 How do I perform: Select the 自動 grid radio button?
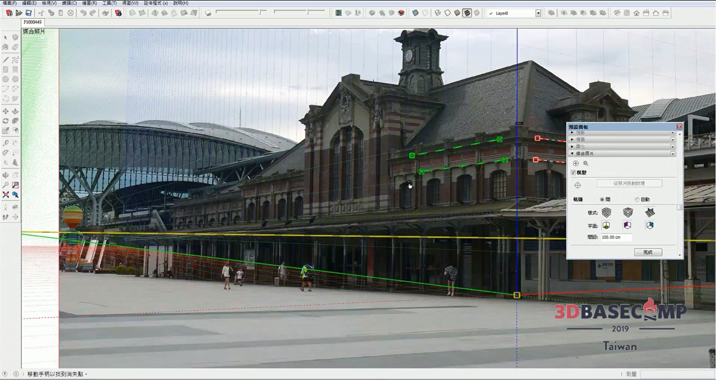(637, 199)
